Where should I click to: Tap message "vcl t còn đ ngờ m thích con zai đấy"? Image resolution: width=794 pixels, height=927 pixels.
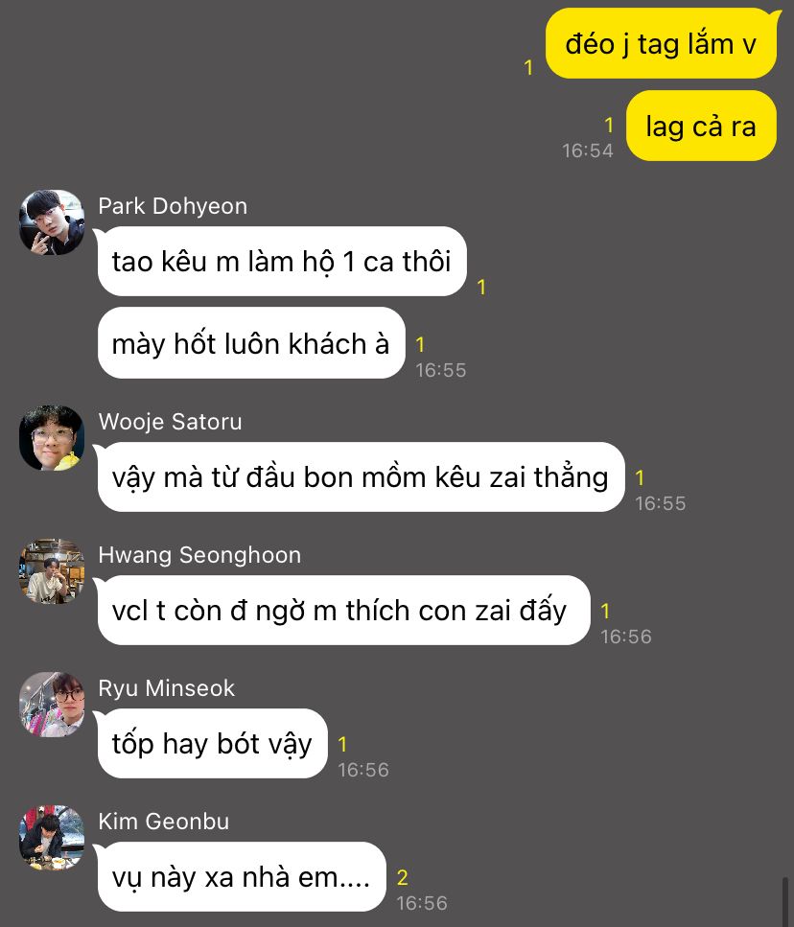click(344, 610)
